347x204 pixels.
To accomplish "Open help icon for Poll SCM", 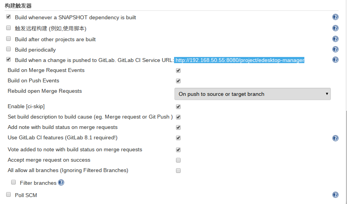I will 335,195.
